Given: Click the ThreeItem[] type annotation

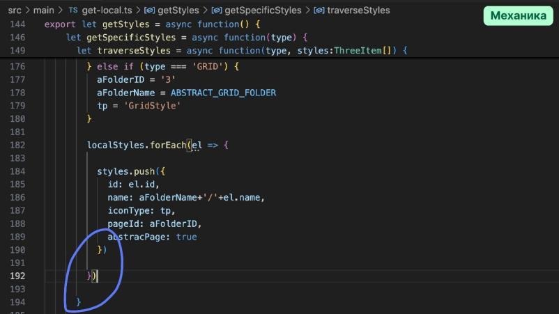Looking at the screenshot, I should click(362, 51).
